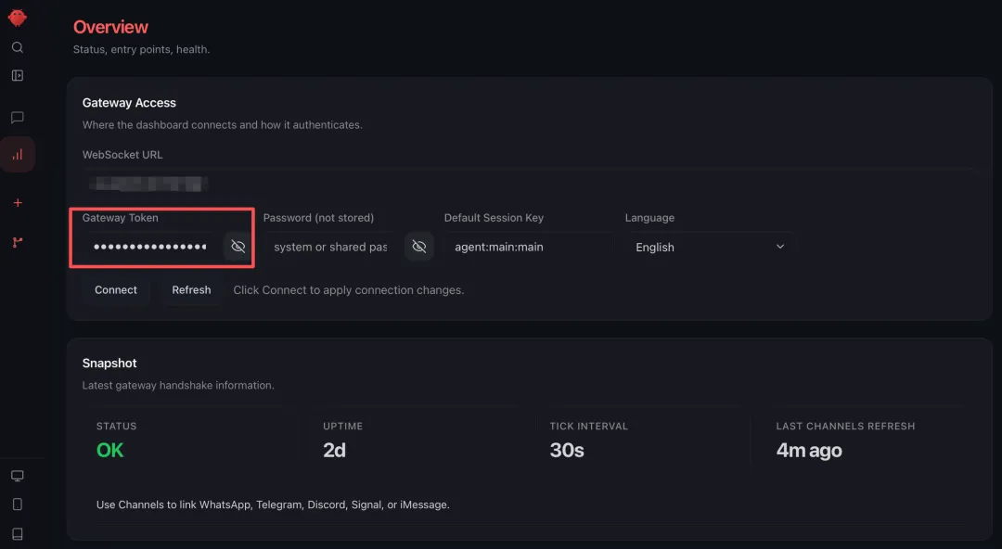
Task: Click the red lobster logo icon
Action: point(18,18)
